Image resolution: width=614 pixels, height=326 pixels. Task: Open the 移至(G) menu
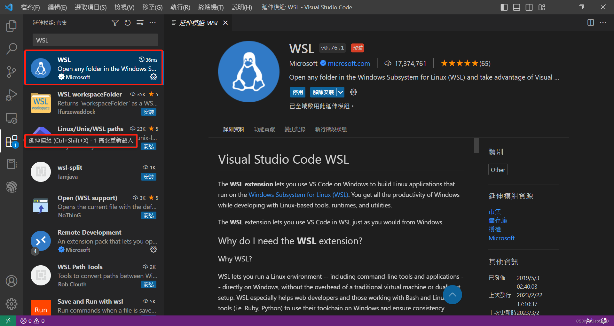[x=152, y=7]
